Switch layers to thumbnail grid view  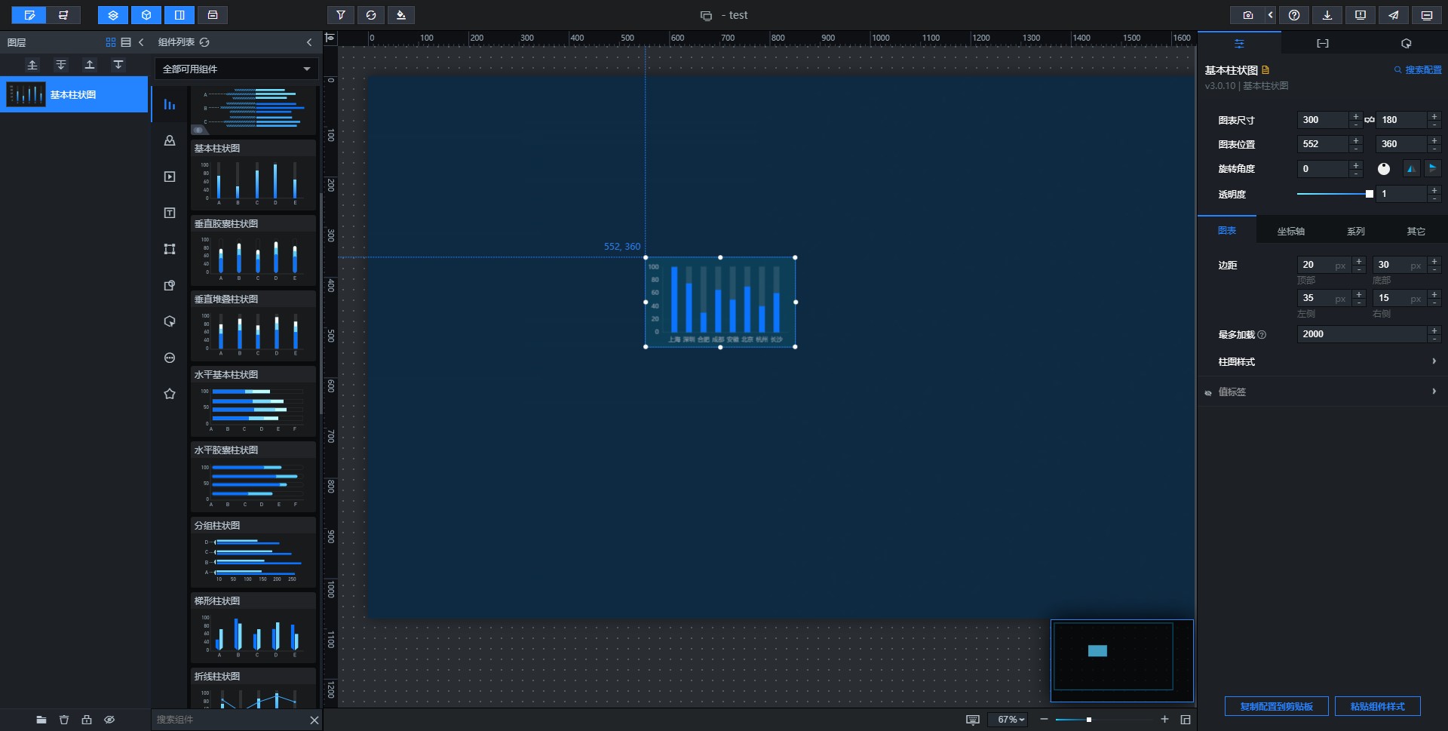click(111, 42)
